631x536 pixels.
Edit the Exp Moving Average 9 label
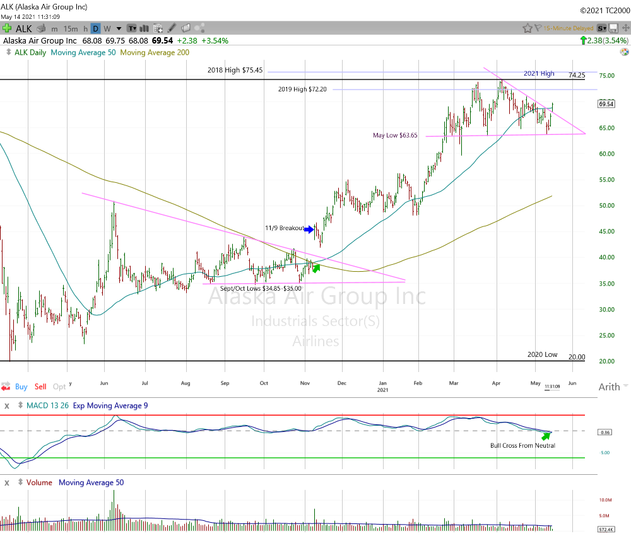[110, 405]
